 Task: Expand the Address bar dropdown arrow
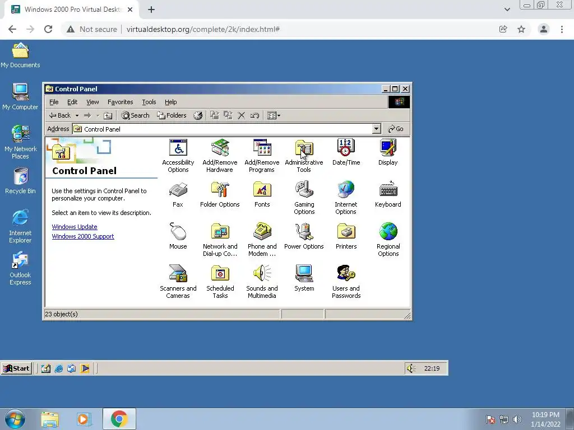point(376,129)
